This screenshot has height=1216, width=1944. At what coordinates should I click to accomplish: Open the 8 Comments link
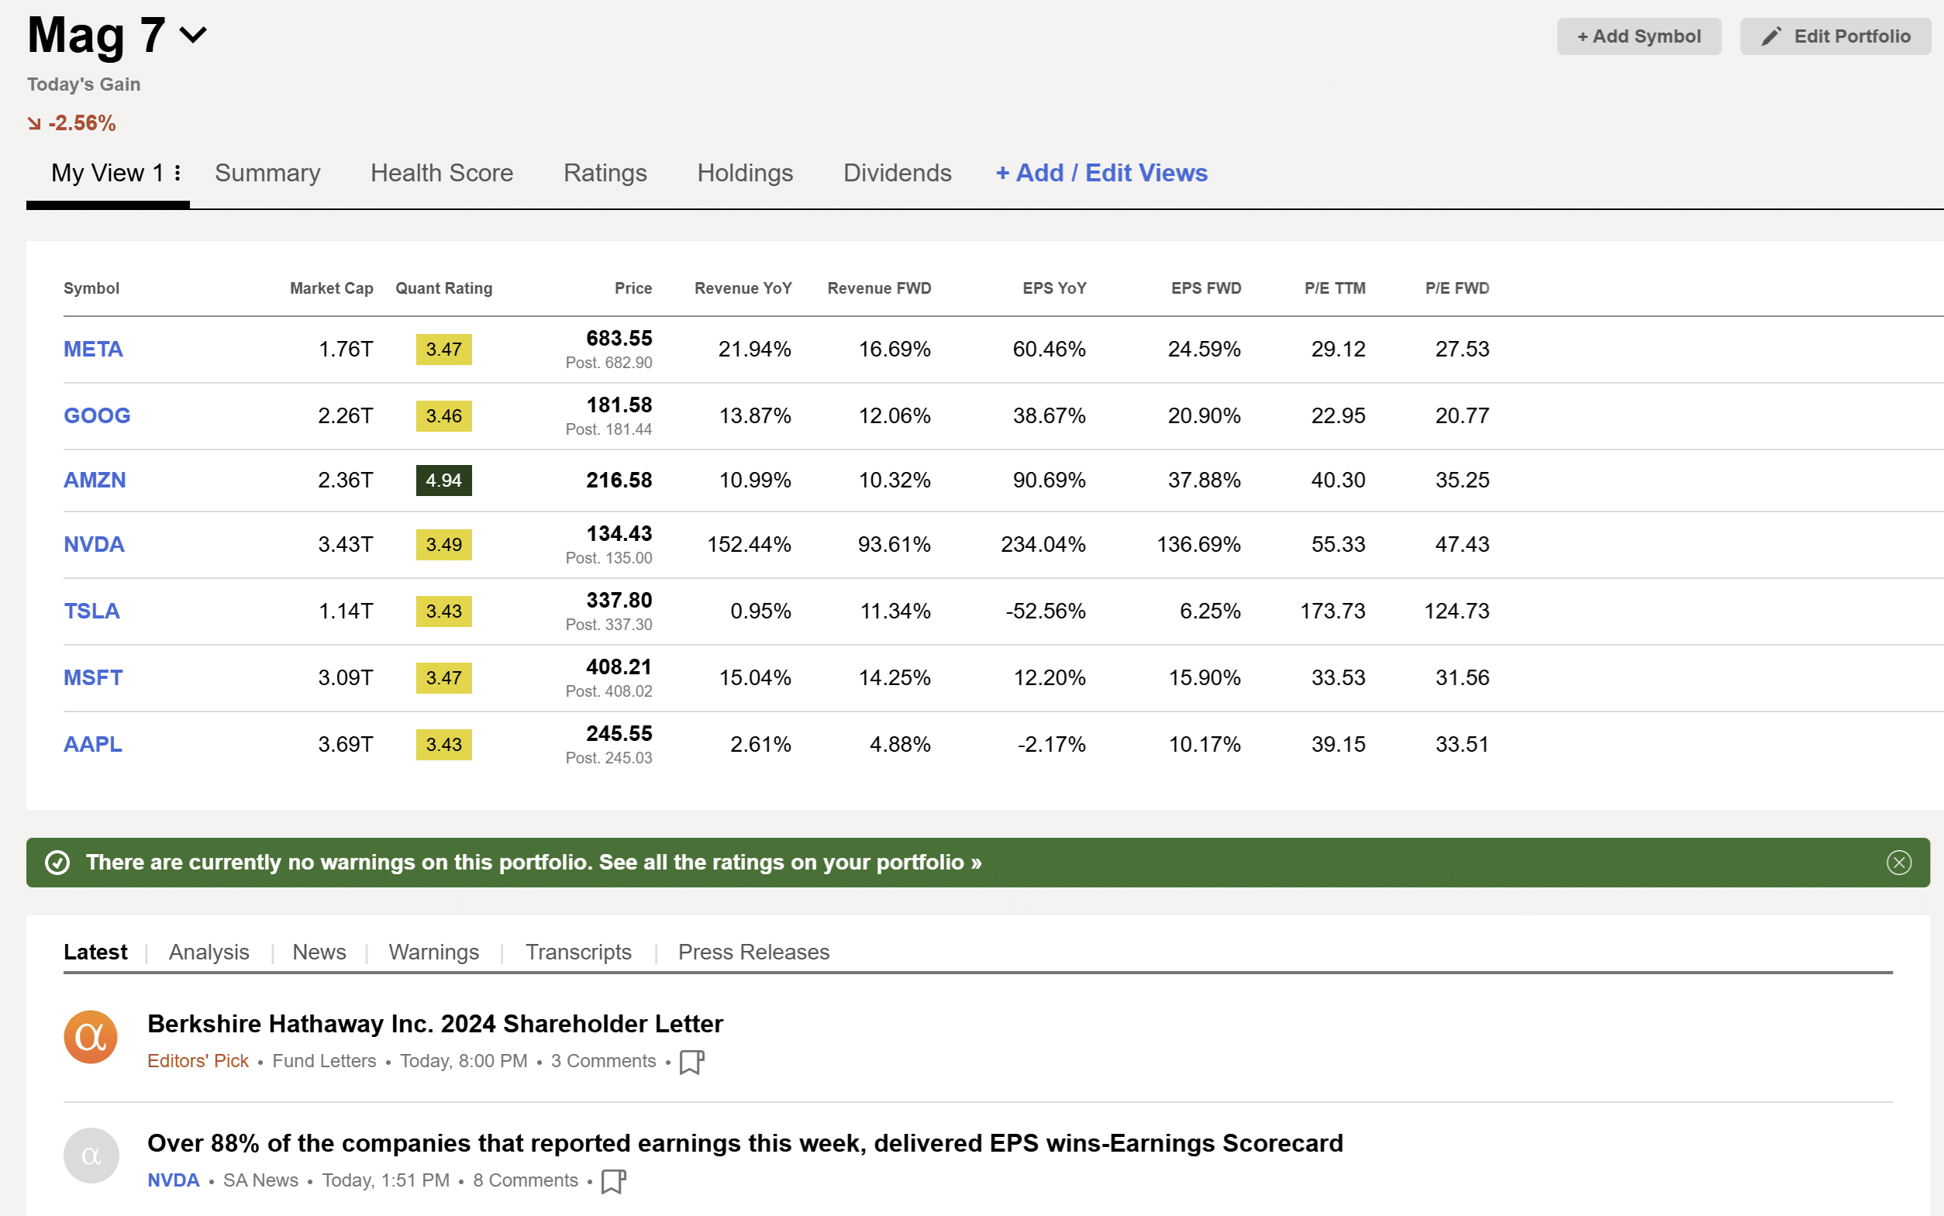[x=526, y=1180]
